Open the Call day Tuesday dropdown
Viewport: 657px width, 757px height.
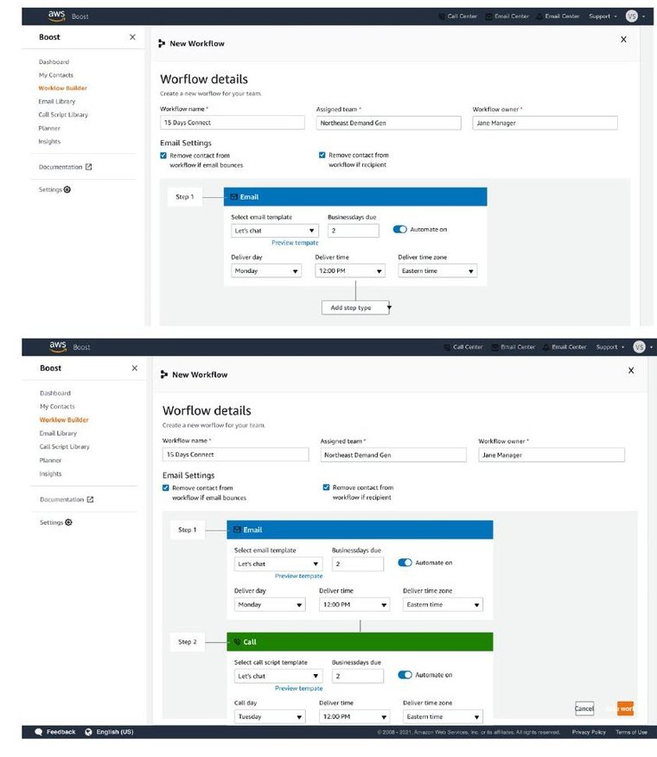(270, 716)
